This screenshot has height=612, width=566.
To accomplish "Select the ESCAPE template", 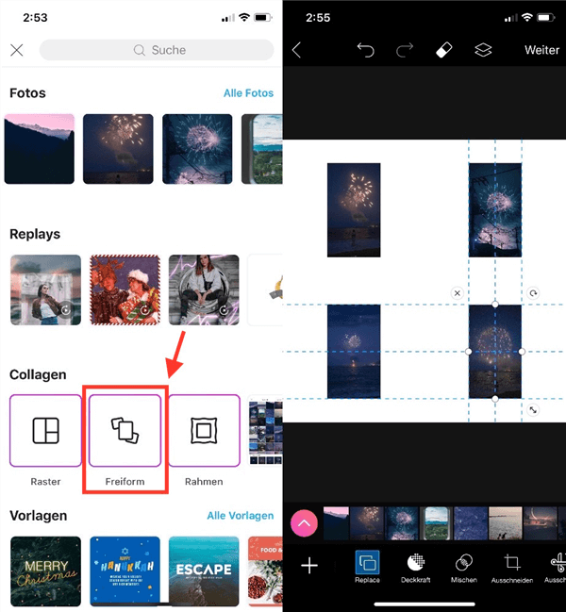I will 204,571.
